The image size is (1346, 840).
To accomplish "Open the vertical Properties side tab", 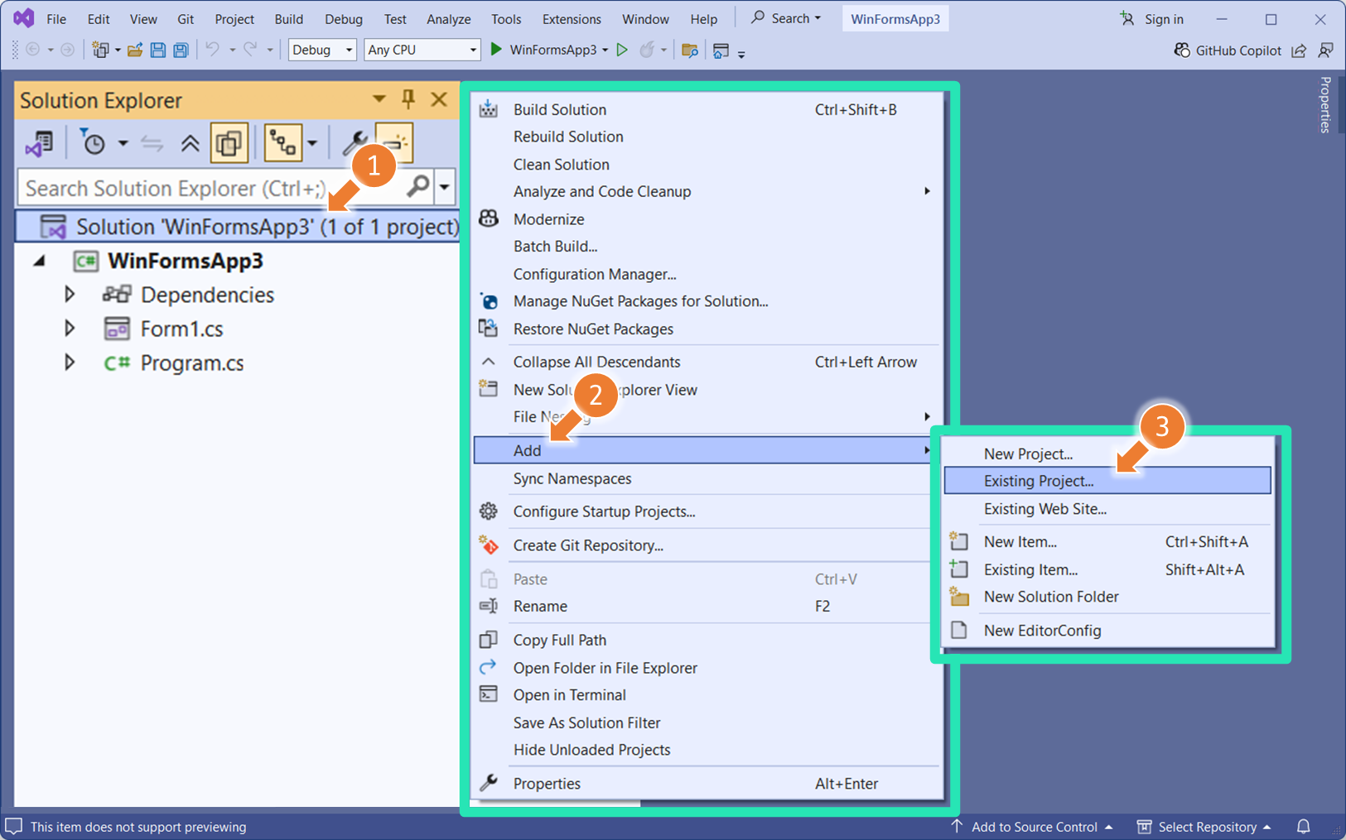I will [1325, 104].
